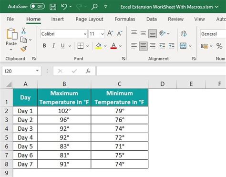This screenshot has width=226, height=177.
Task: Open Customize Quick Access Toolbar dropdown
Action: pyautogui.click(x=105, y=7)
